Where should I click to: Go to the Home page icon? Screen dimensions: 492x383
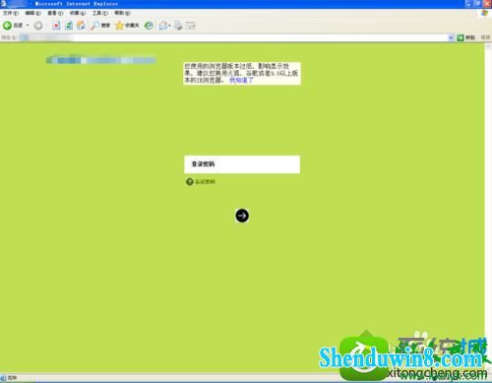tap(81, 26)
